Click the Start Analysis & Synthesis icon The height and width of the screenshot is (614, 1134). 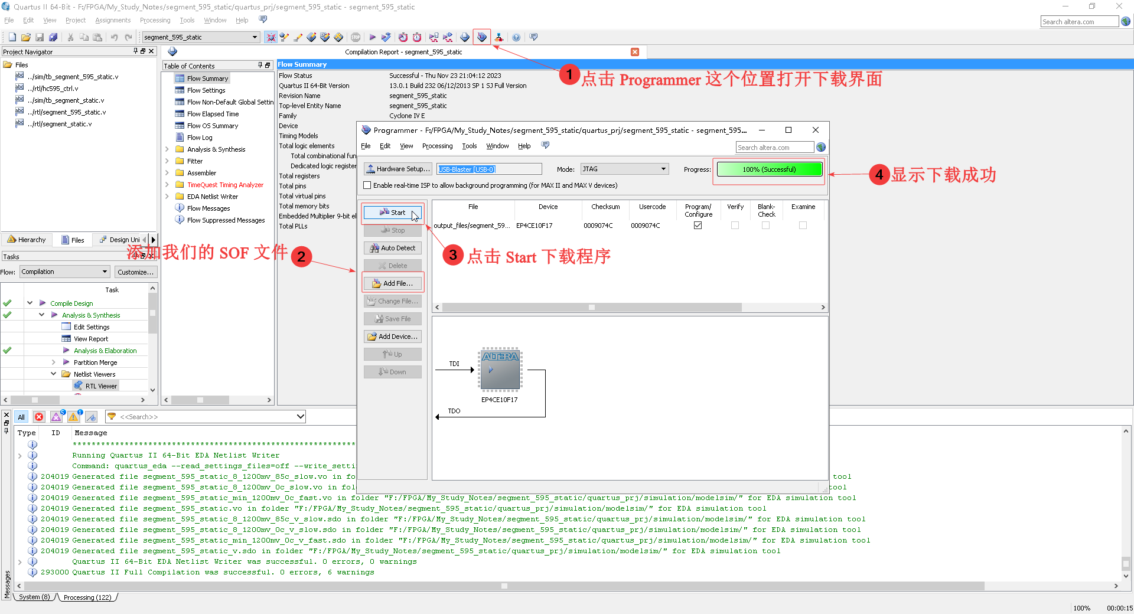386,37
